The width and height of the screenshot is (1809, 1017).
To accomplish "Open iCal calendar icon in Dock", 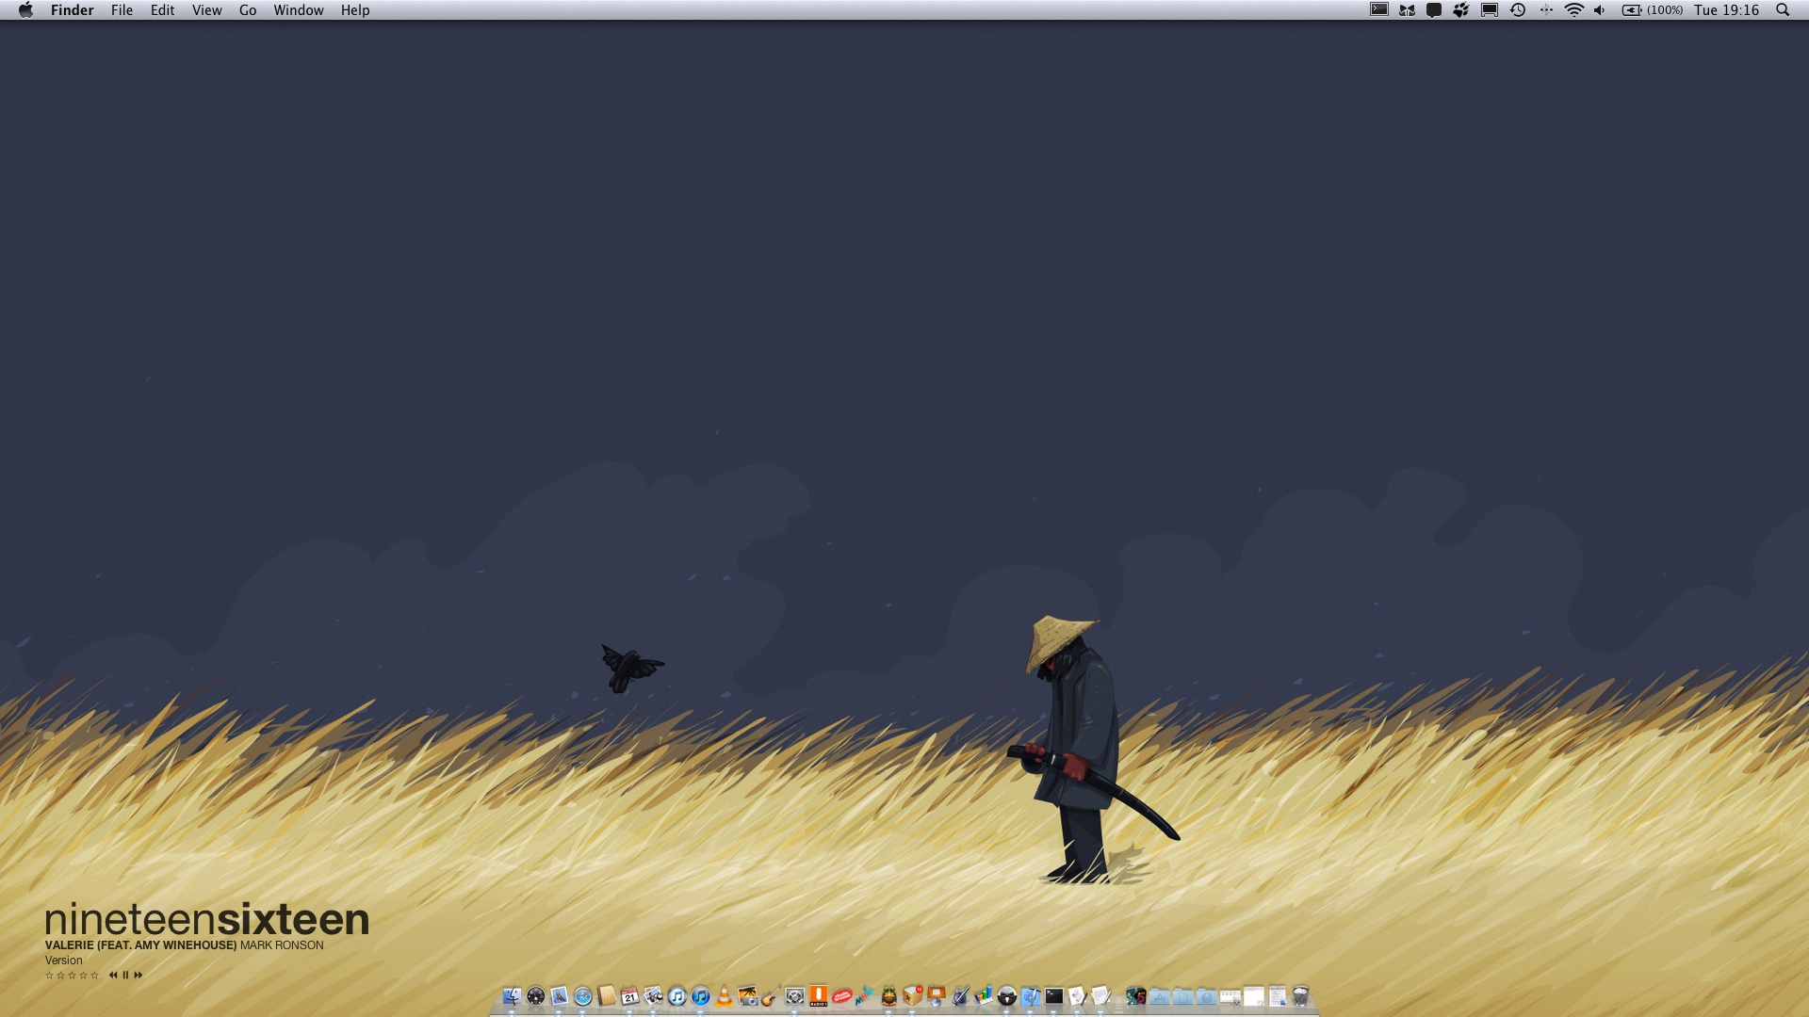I will 629,995.
